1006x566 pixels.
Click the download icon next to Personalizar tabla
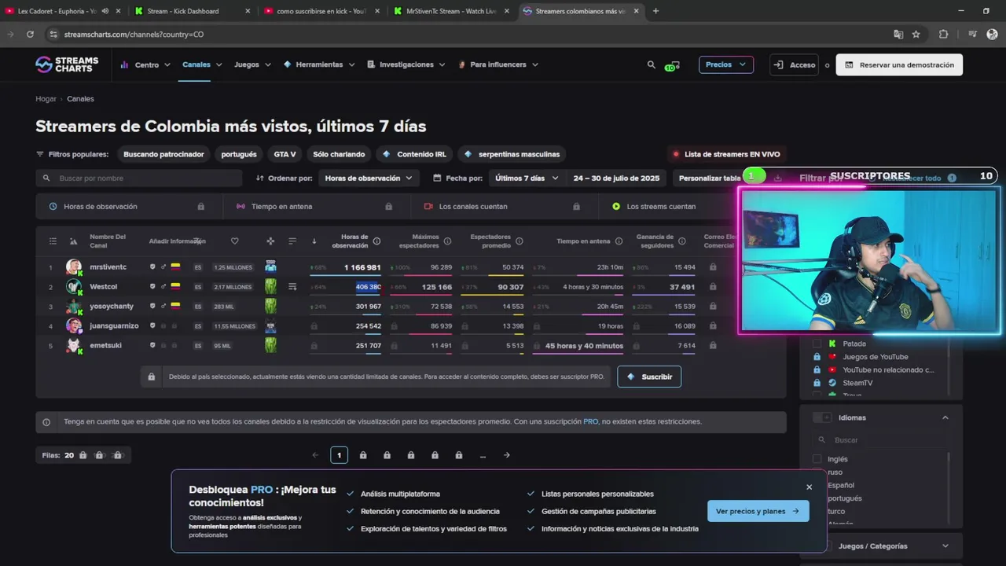[777, 178]
